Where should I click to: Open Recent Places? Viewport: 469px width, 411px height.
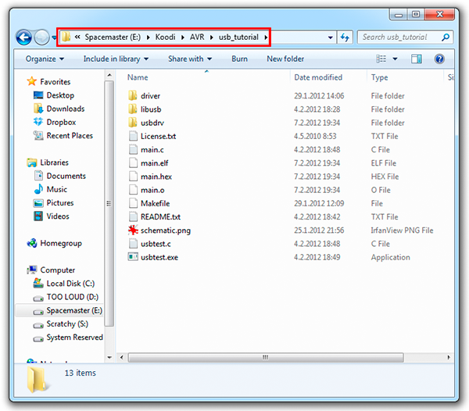(x=70, y=136)
